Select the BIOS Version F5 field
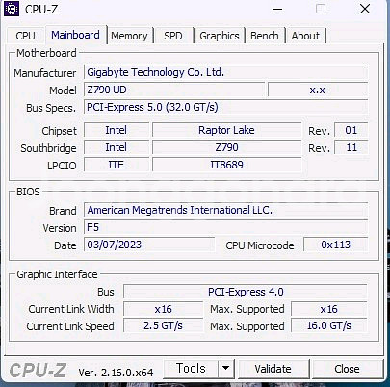Screen dimensions: 390x387 coord(226,227)
